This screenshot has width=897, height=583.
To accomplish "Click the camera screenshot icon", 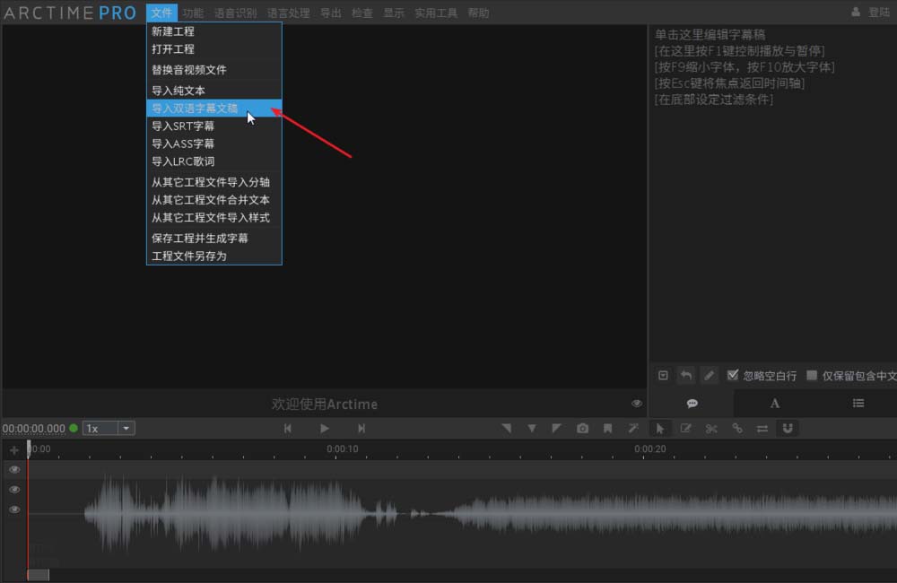I will pyautogui.click(x=583, y=429).
